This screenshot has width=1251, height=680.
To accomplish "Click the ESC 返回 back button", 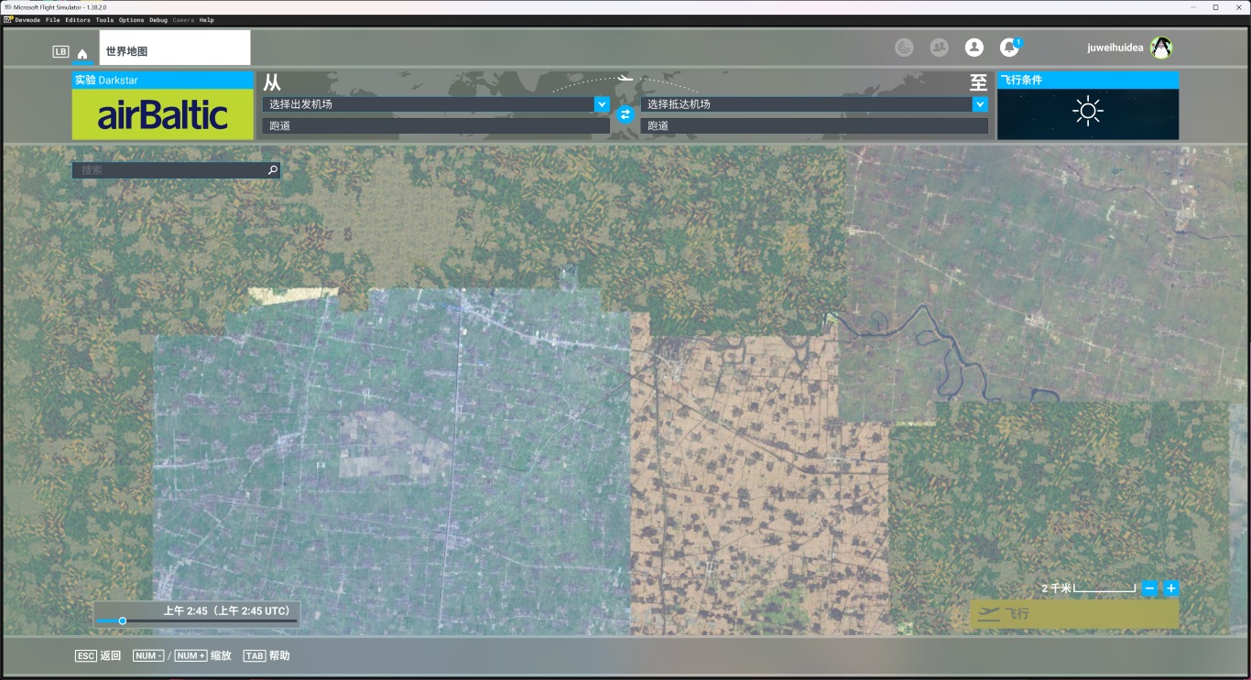I will (98, 655).
